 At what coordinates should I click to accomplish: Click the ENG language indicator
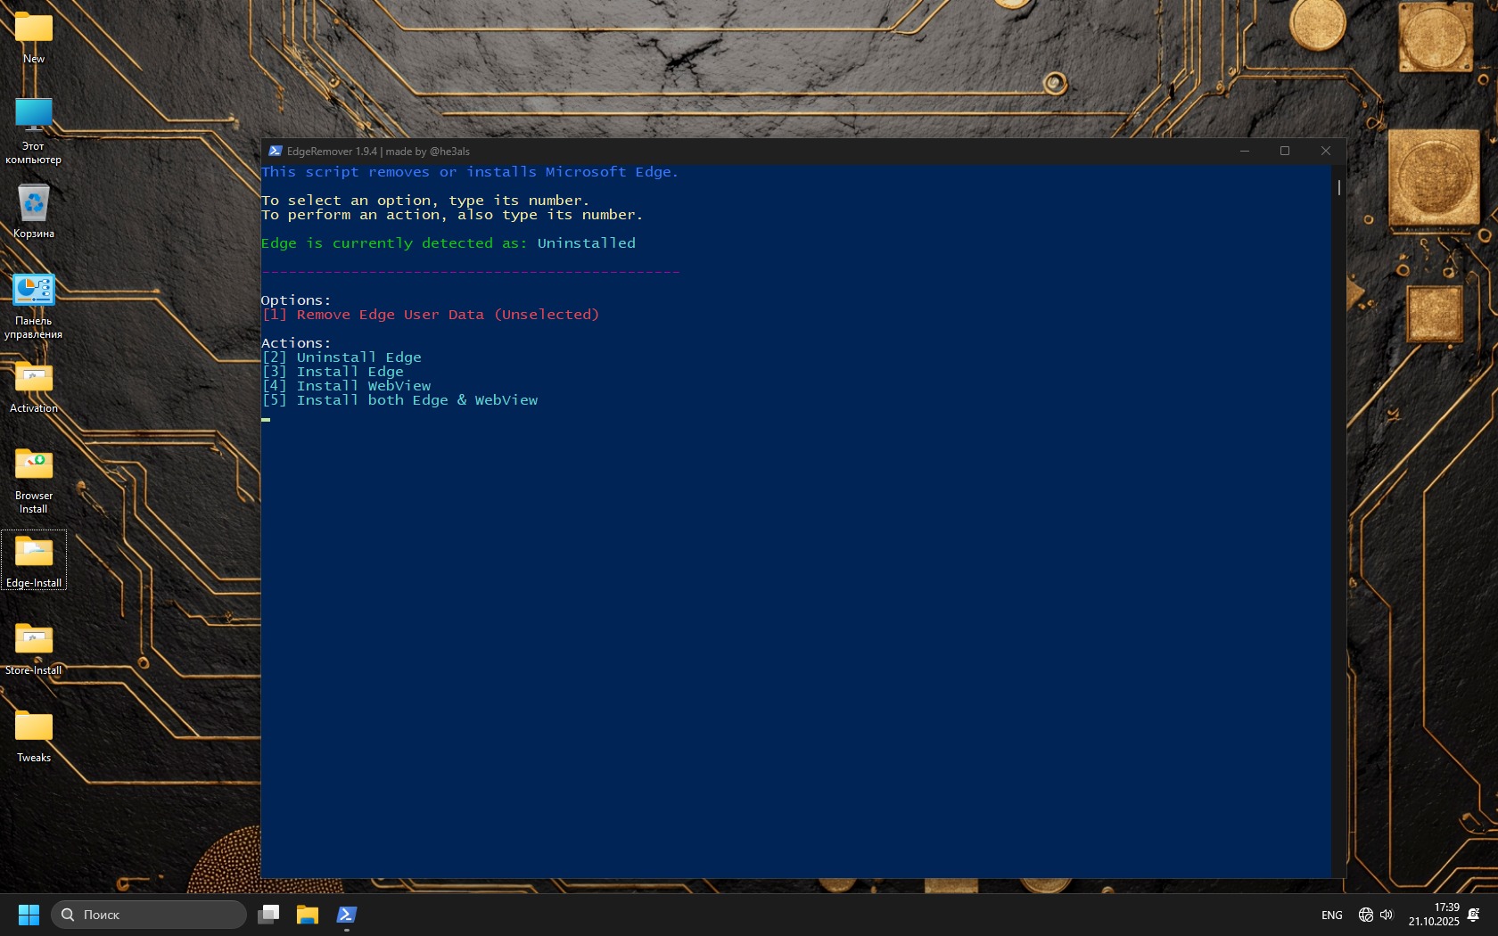click(1332, 915)
